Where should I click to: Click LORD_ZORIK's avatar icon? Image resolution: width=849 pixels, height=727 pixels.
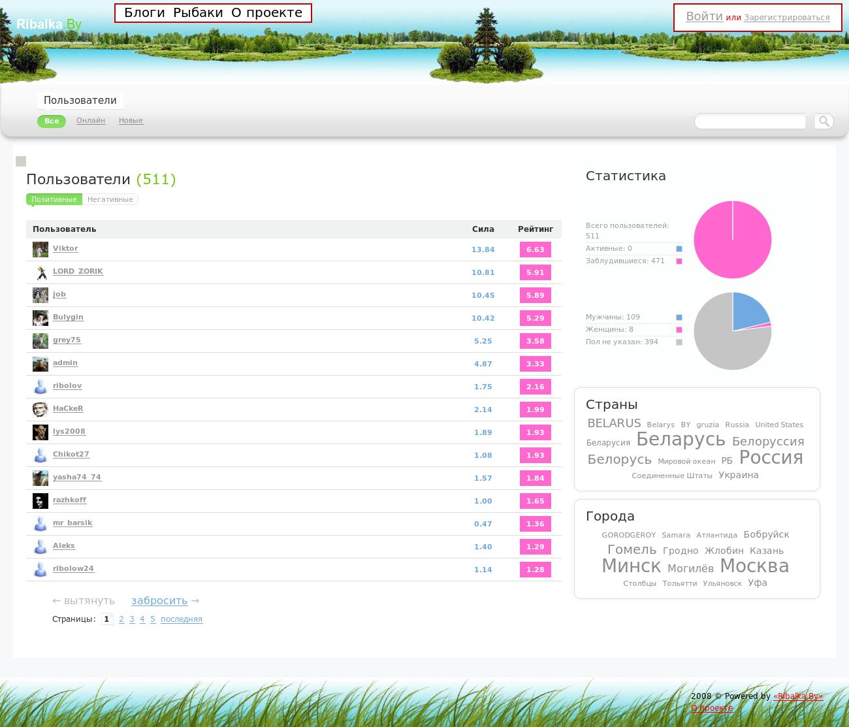point(40,272)
